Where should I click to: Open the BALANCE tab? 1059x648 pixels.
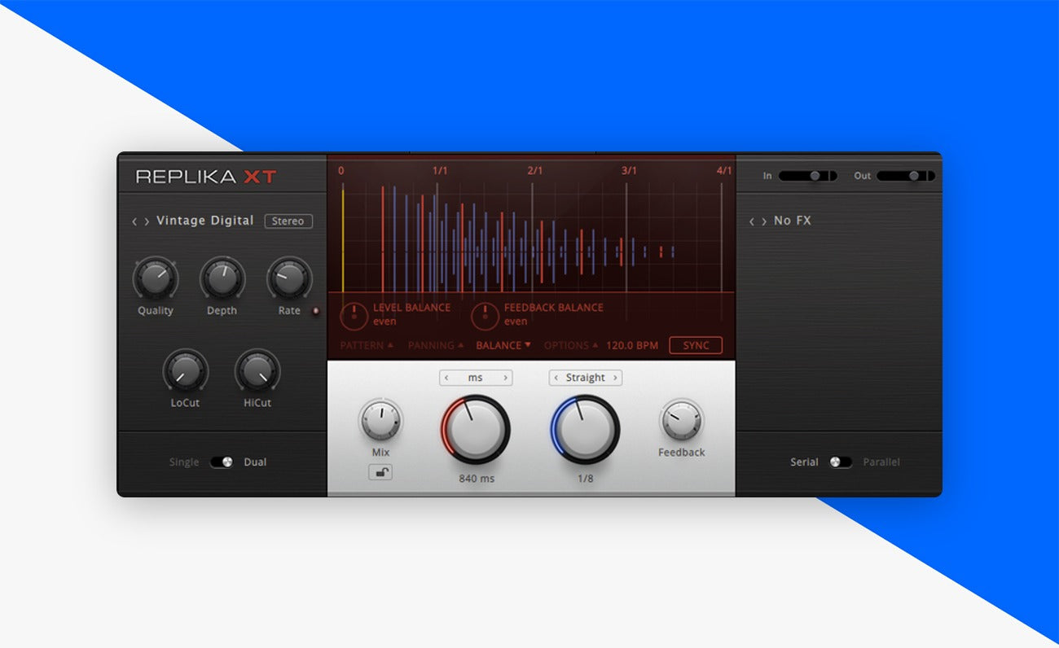click(503, 345)
